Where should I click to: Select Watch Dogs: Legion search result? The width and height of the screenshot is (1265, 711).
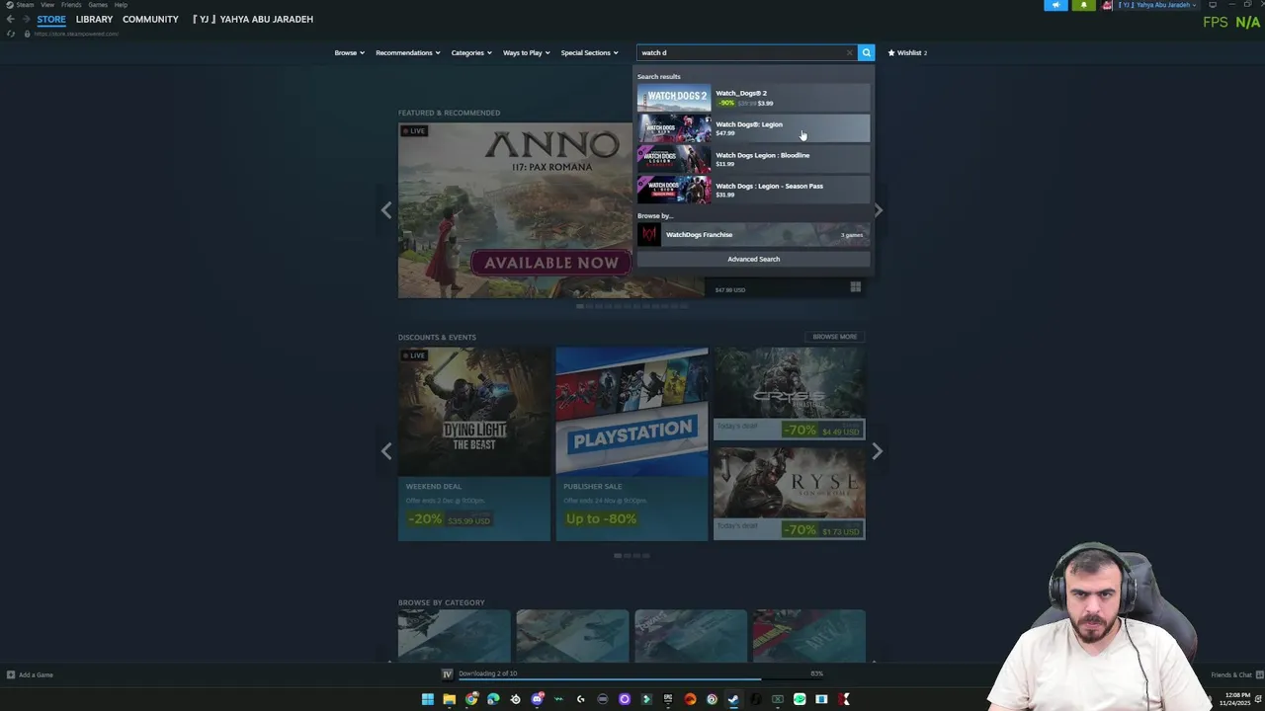[753, 128]
